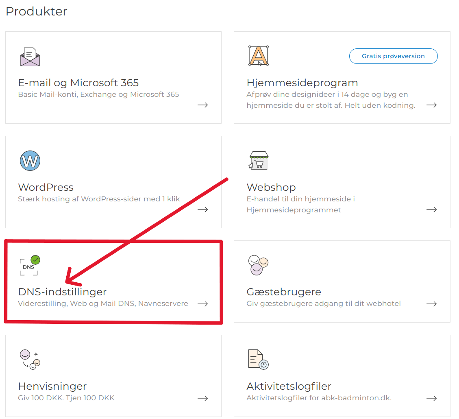The image size is (459, 419).
Task: Click the Hjemmesideprogram letter A icon
Action: (259, 56)
